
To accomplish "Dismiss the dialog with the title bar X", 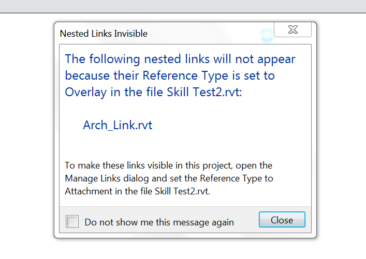I will [292, 30].
